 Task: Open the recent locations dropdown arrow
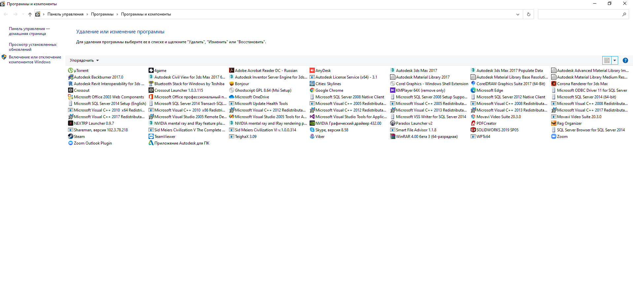pyautogui.click(x=23, y=14)
